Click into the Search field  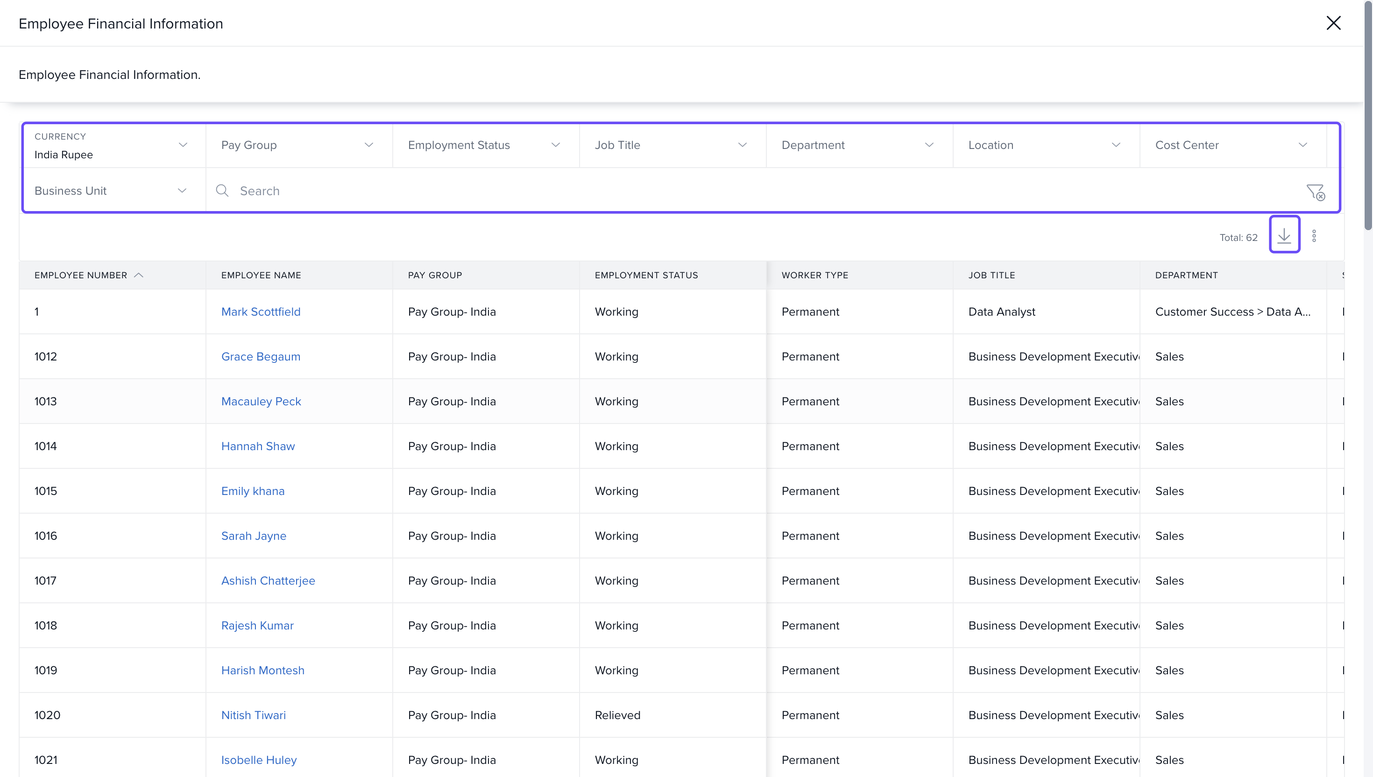747,191
